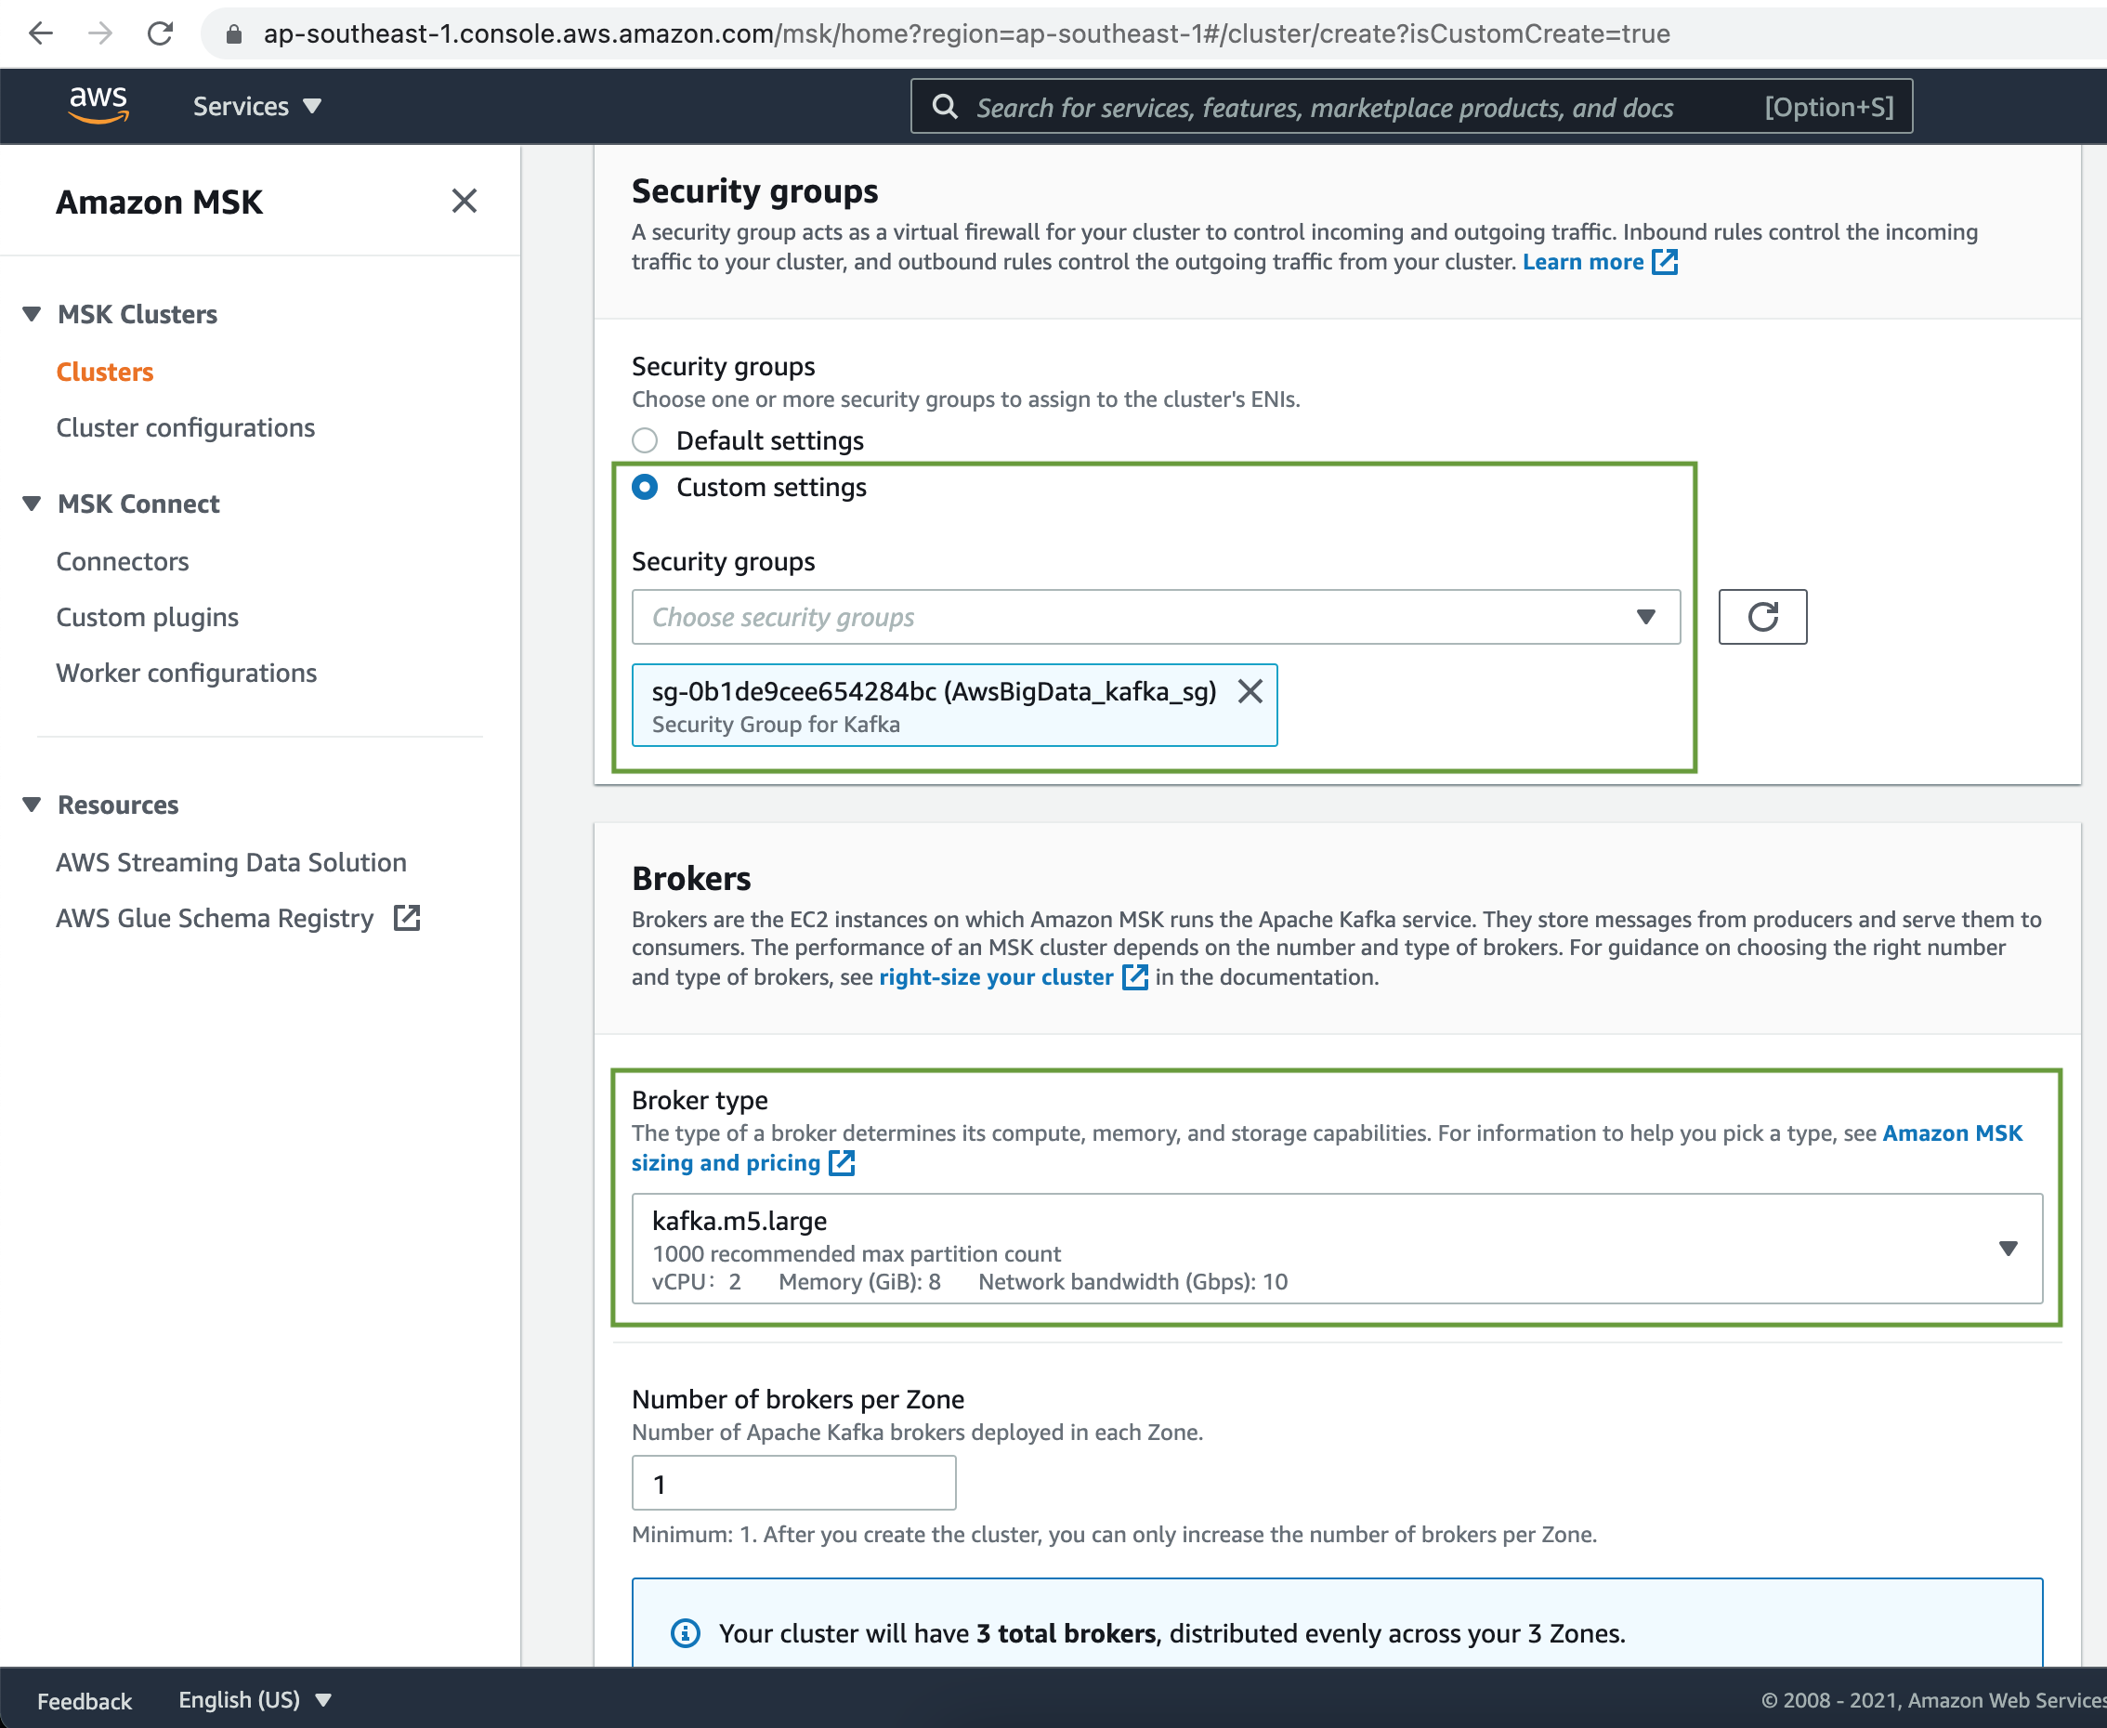Open AWS Glue Schema Registry link
The width and height of the screenshot is (2107, 1728).
(x=215, y=918)
